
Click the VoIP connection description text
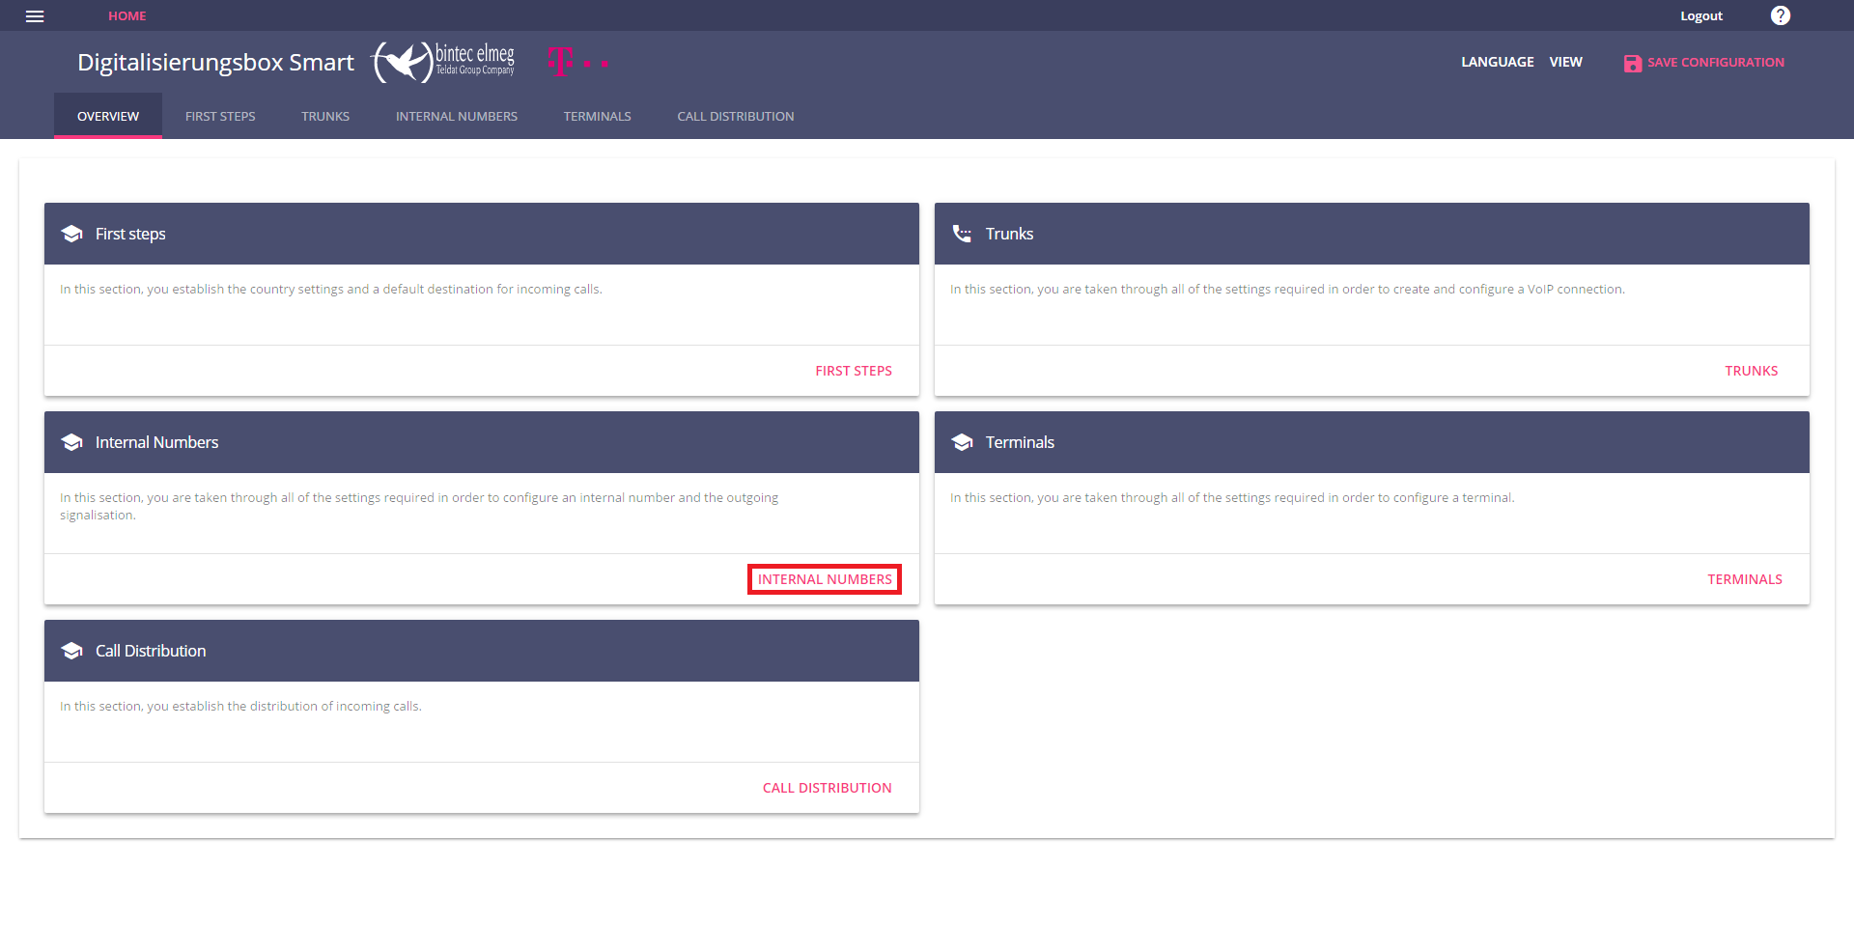[1287, 289]
